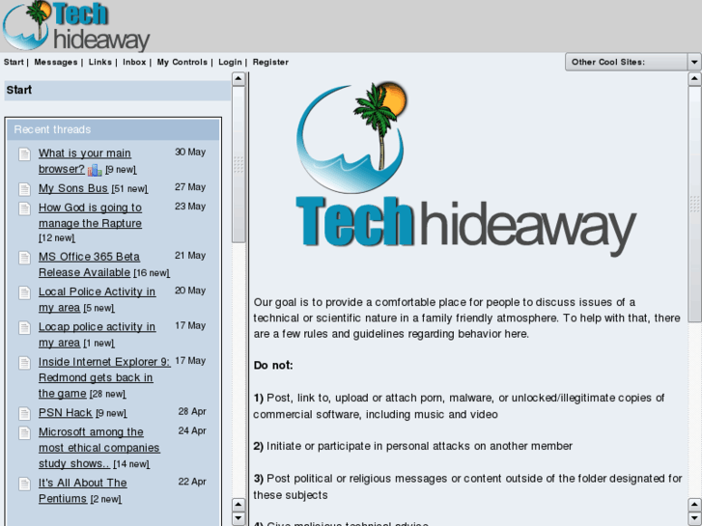The image size is (702, 526).
Task: Open thread 'Microsoft among the most ethical companies'
Action: pyautogui.click(x=98, y=448)
